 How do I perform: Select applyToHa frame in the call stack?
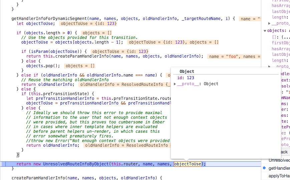tap(279, 176)
